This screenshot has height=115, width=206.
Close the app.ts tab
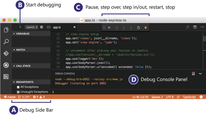coord(74,27)
